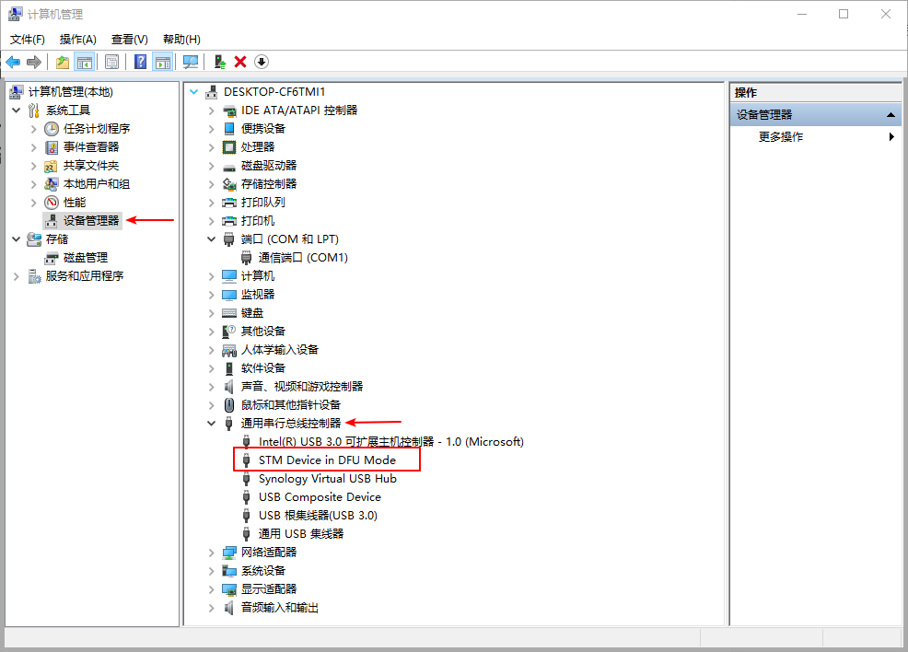Viewport: 908px width, 652px height.
Task: Click the Up one level folder icon
Action: pyautogui.click(x=63, y=62)
